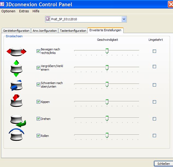Open the profile dropdown arrow
Screen dimensions: 173x167
coord(124,19)
